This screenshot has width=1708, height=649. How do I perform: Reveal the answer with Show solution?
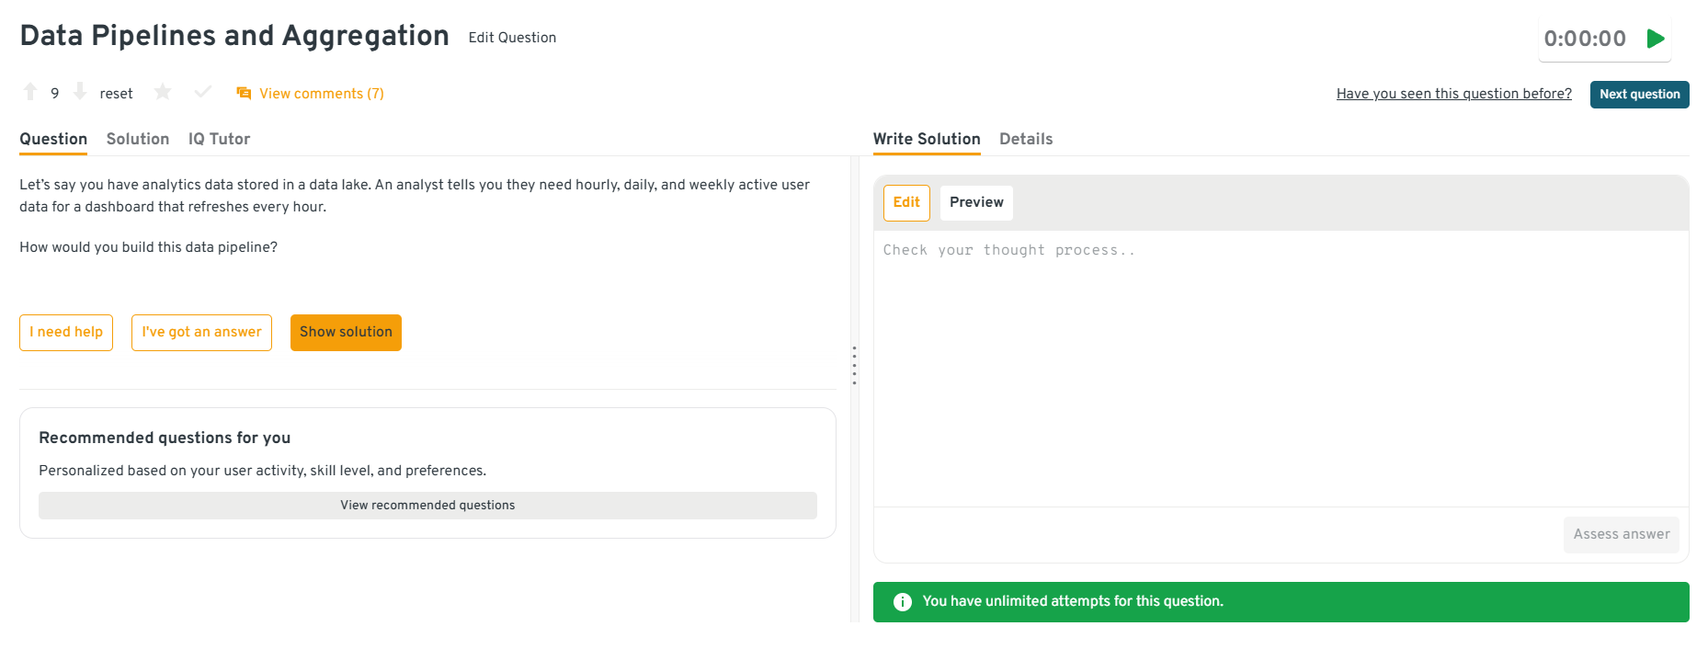click(x=346, y=332)
